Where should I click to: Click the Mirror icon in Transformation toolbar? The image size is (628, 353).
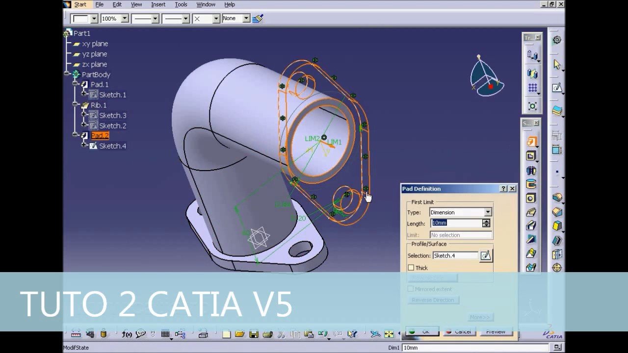click(x=532, y=73)
